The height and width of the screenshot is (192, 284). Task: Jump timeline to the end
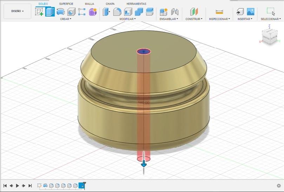pos(30,185)
